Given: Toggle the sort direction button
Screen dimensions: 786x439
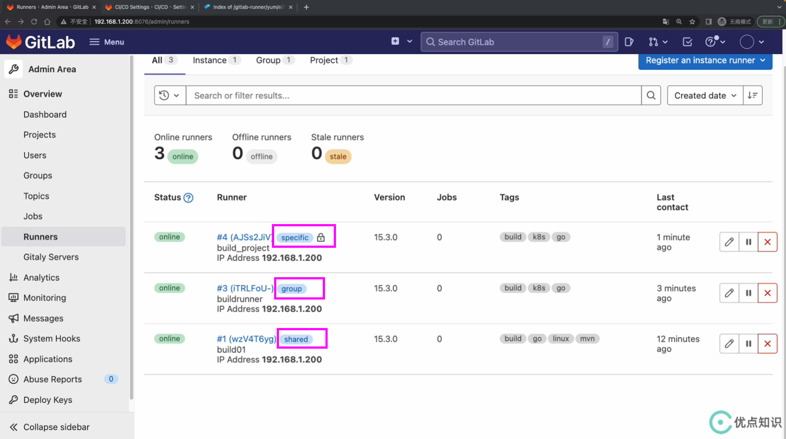Looking at the screenshot, I should 753,95.
